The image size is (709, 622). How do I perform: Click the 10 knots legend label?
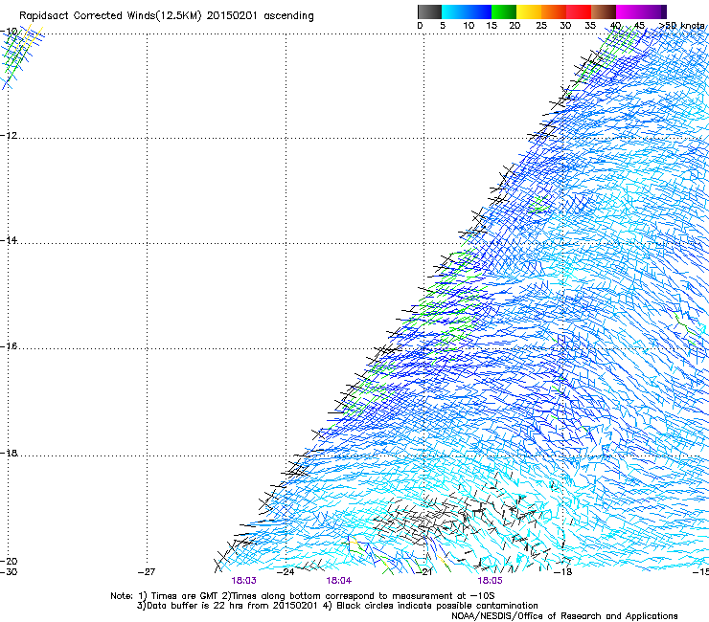469,26
